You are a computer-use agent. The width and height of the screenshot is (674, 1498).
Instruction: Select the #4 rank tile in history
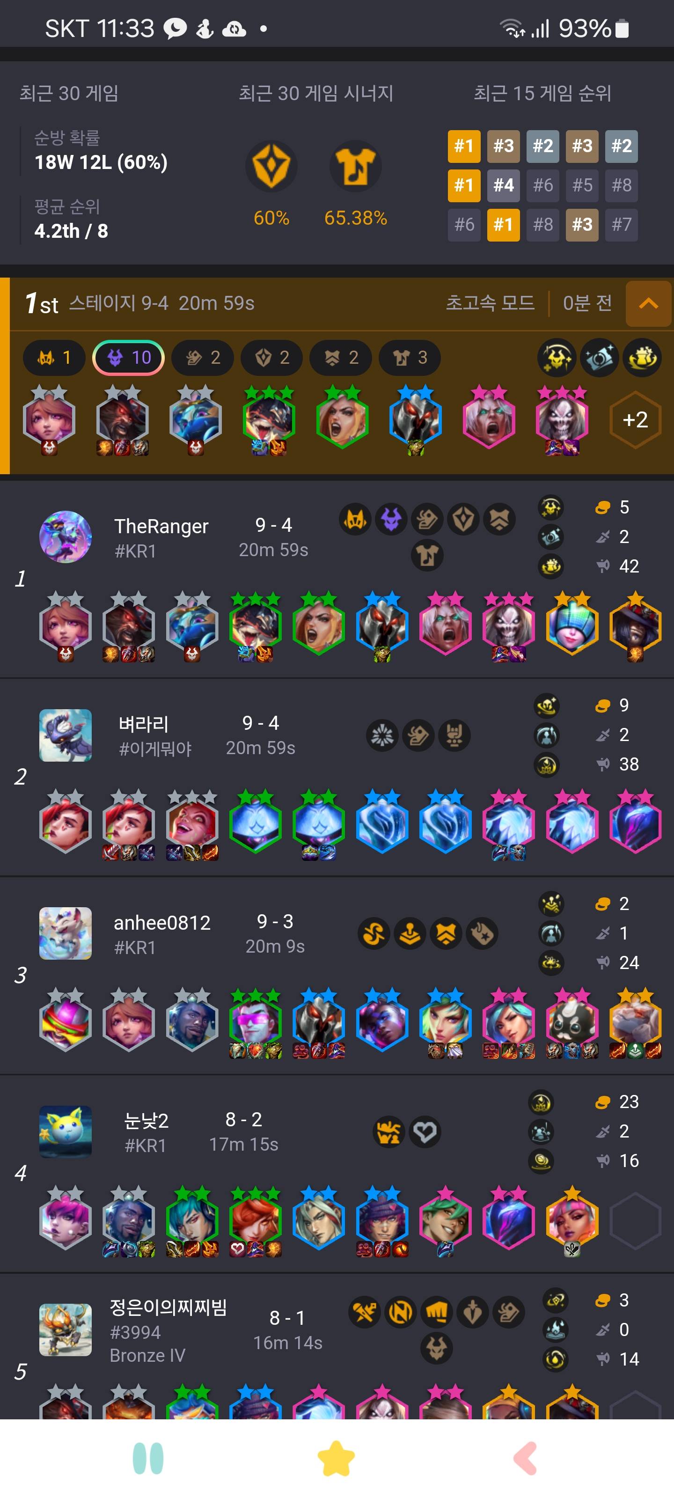point(503,185)
